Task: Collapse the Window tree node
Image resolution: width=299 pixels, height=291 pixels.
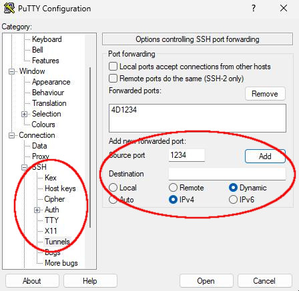Action: 11,71
